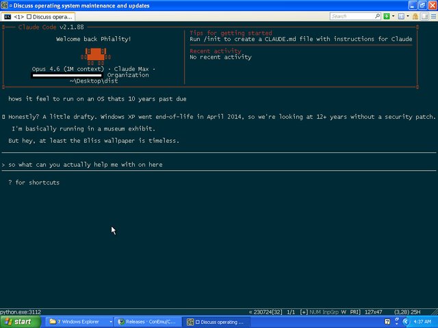Screen dimensions: 438x328
Task: Expand the Windows Explorer taskbar group arrow
Action: [111, 322]
